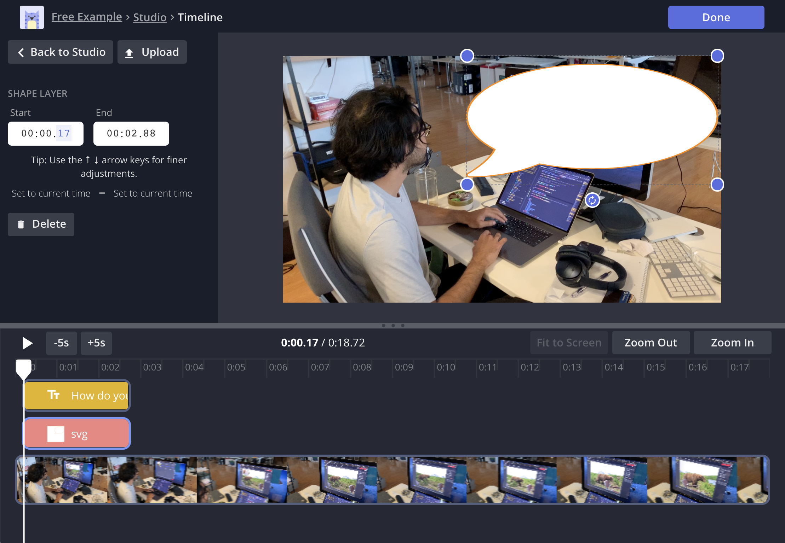Skip back with the -5s button
This screenshot has height=543, width=785.
pos(61,342)
